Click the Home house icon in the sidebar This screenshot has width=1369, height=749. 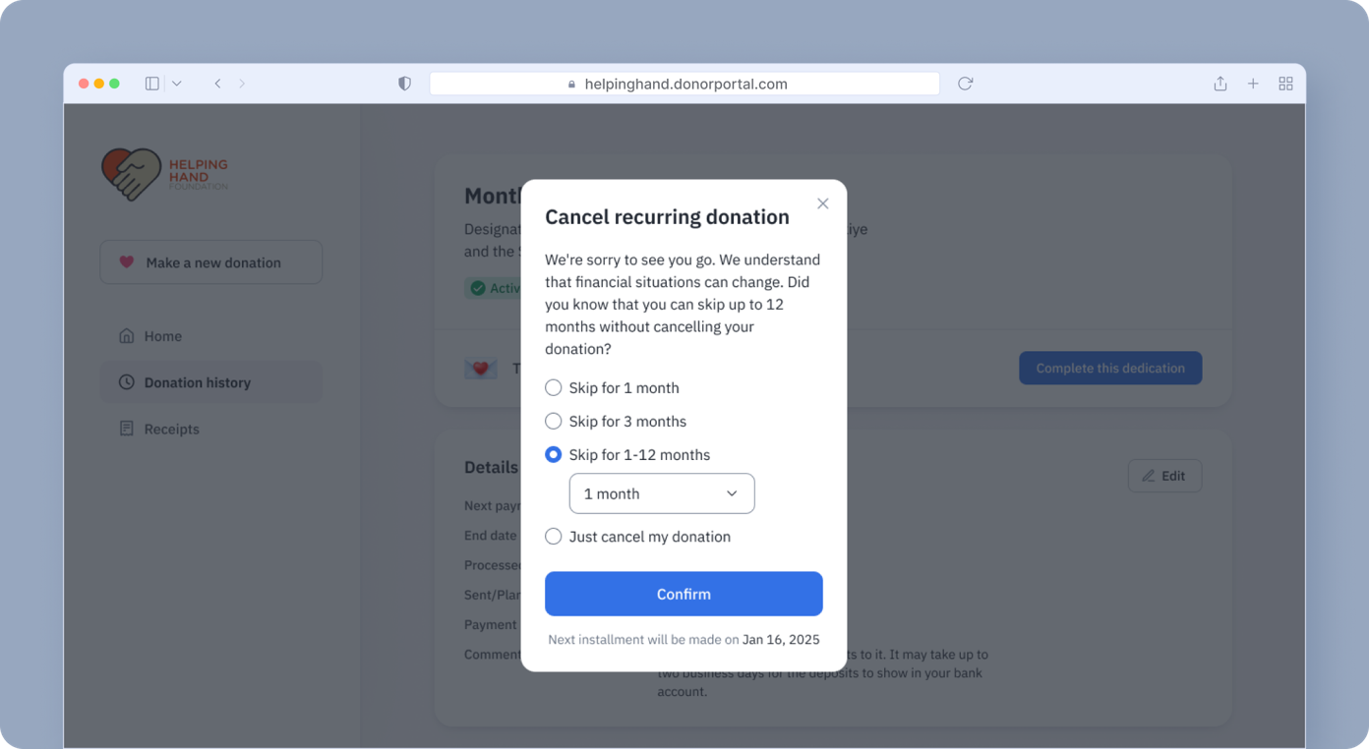click(127, 335)
